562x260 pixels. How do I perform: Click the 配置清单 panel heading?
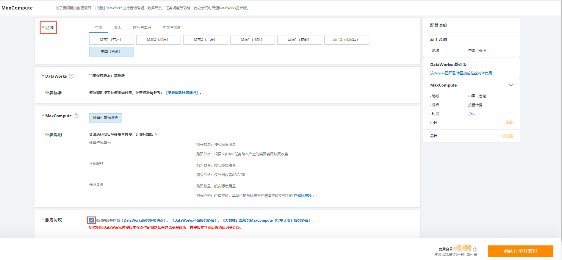tap(439, 26)
